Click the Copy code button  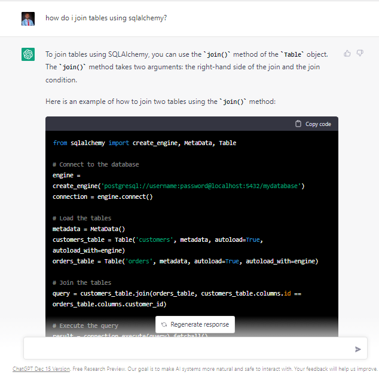pyautogui.click(x=313, y=124)
